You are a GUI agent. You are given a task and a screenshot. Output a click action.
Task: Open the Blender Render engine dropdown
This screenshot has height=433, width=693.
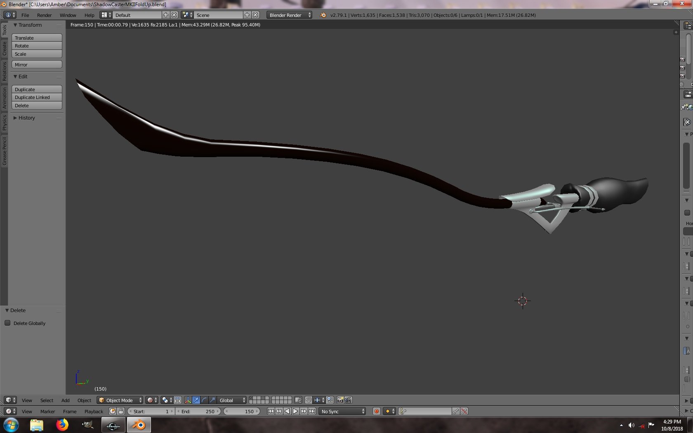[x=290, y=15]
